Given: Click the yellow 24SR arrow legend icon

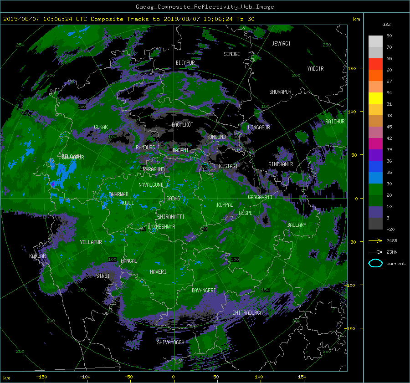Looking at the screenshot, I should pos(375,241).
